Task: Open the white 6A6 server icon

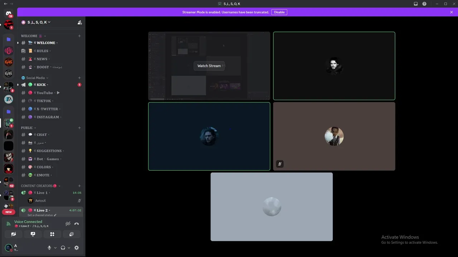Action: (9, 74)
